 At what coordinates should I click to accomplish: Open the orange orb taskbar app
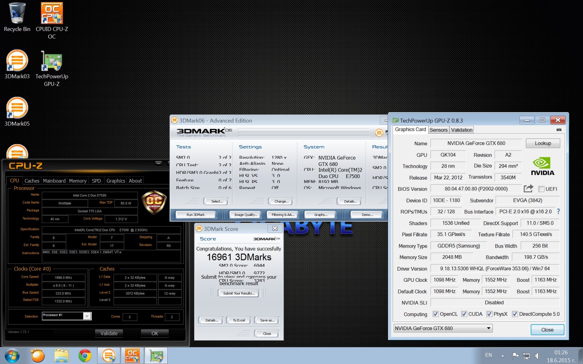coord(37,356)
